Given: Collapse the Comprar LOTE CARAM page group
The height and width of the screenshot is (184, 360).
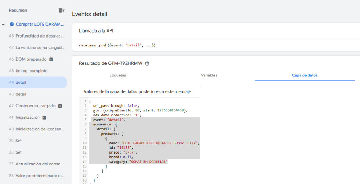Looking at the screenshot, I should 4,25.
